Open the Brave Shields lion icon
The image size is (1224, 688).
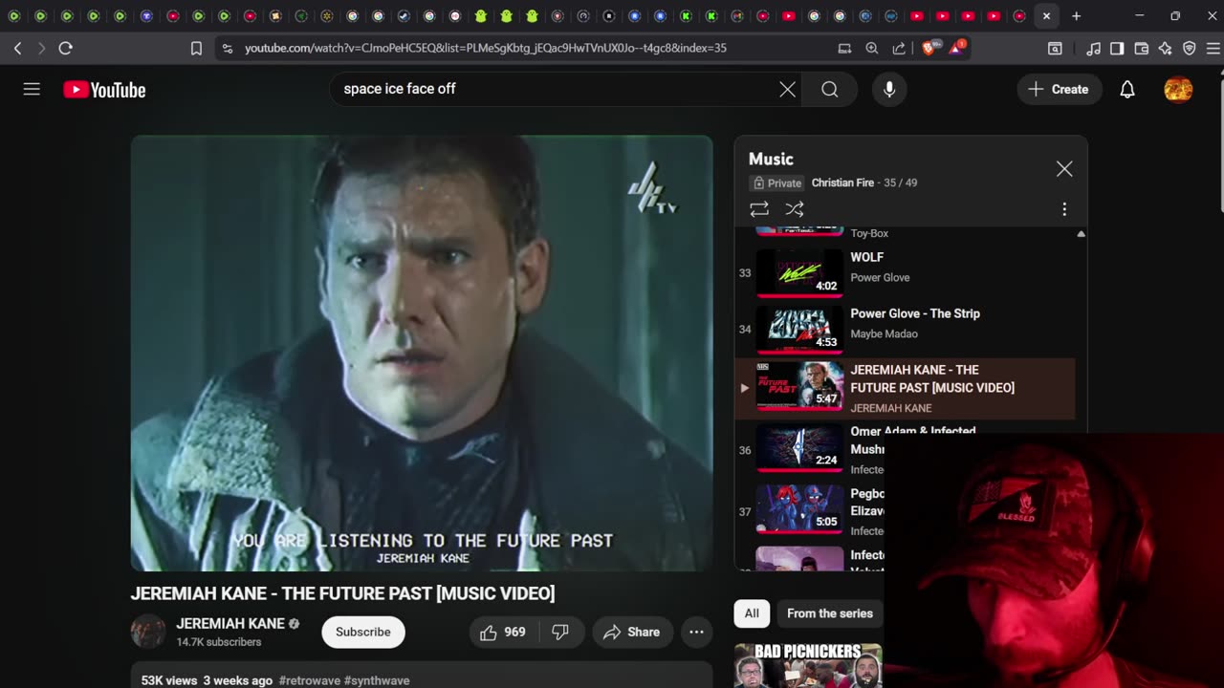click(929, 48)
